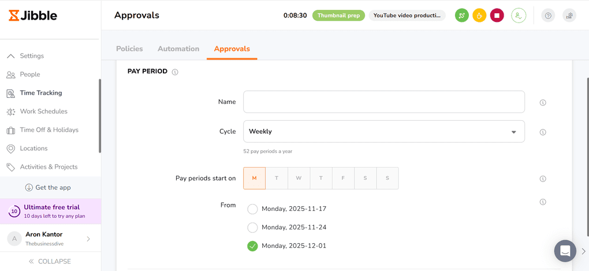Viewport: 589px width, 271px height.
Task: Click the '52 pay periods a year' text
Action: pyautogui.click(x=267, y=151)
